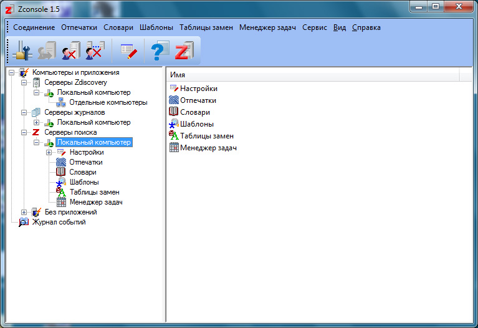Open the Менеджер задач menu
478x328 pixels.
(x=267, y=27)
